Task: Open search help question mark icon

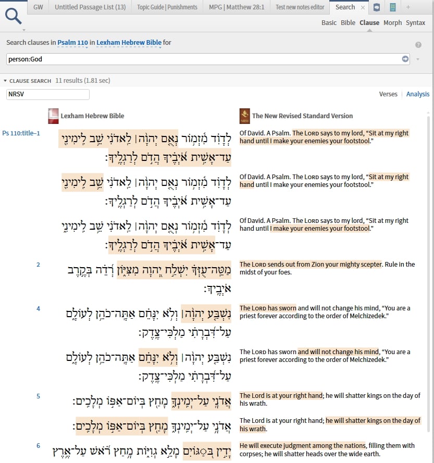Action: [418, 45]
